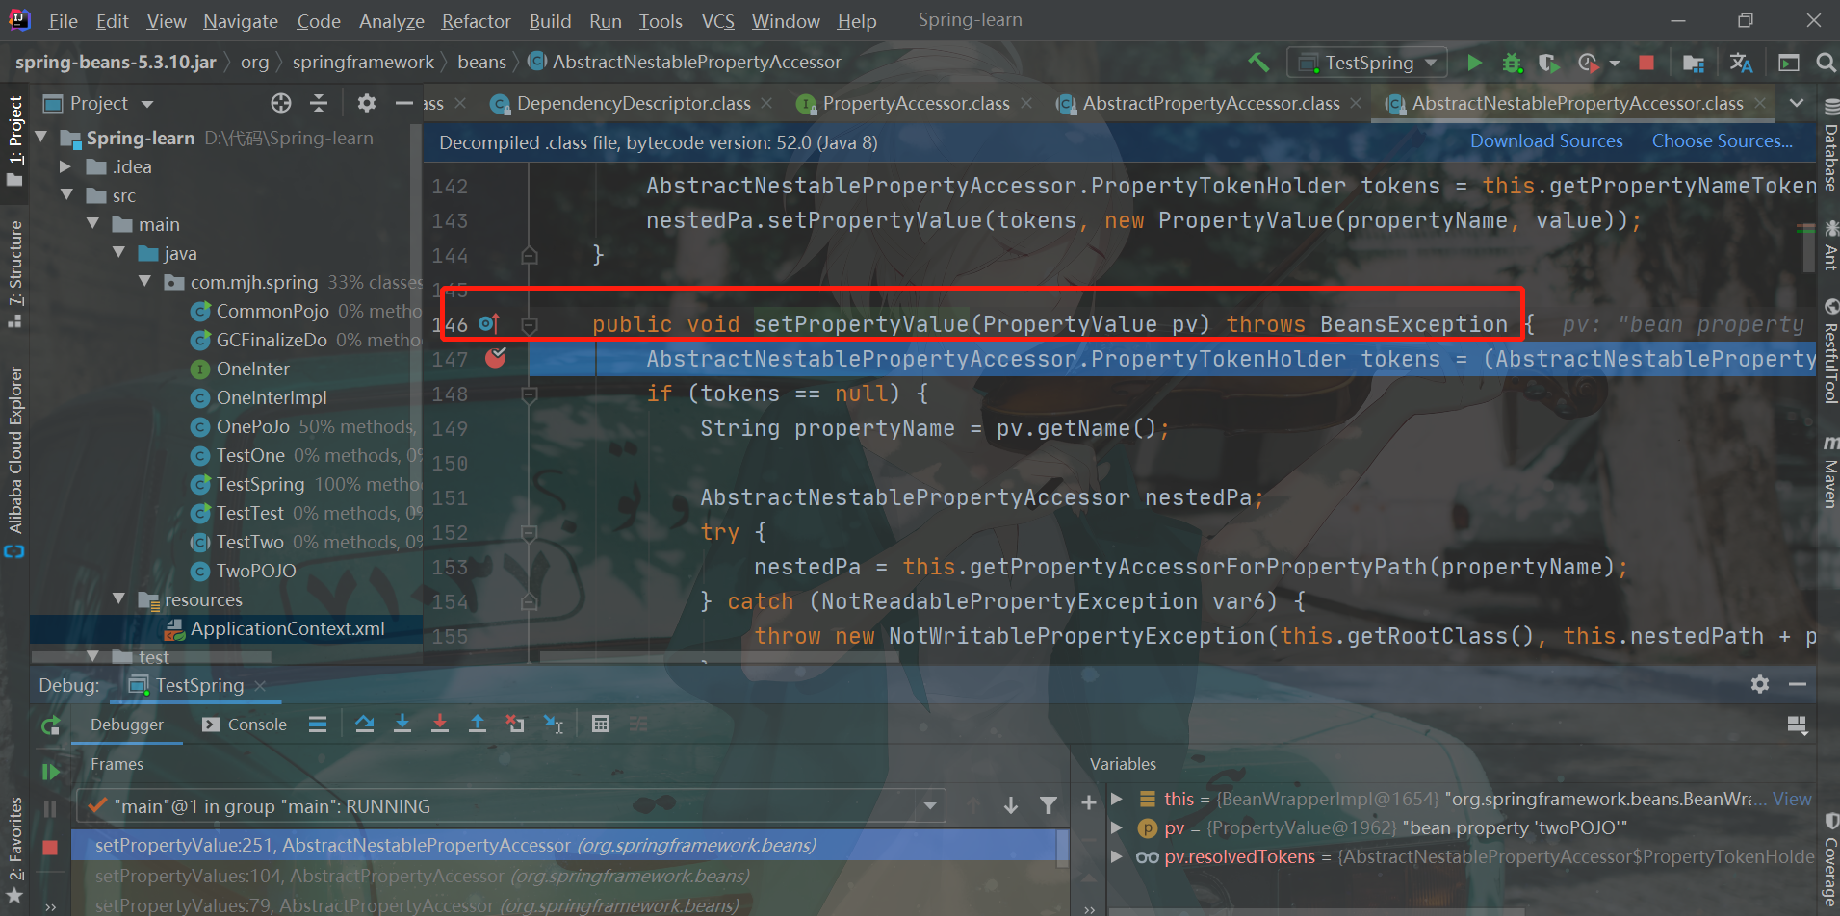Click Step Over in the debugger toolbar
Screen dimensions: 1840x916
365,724
